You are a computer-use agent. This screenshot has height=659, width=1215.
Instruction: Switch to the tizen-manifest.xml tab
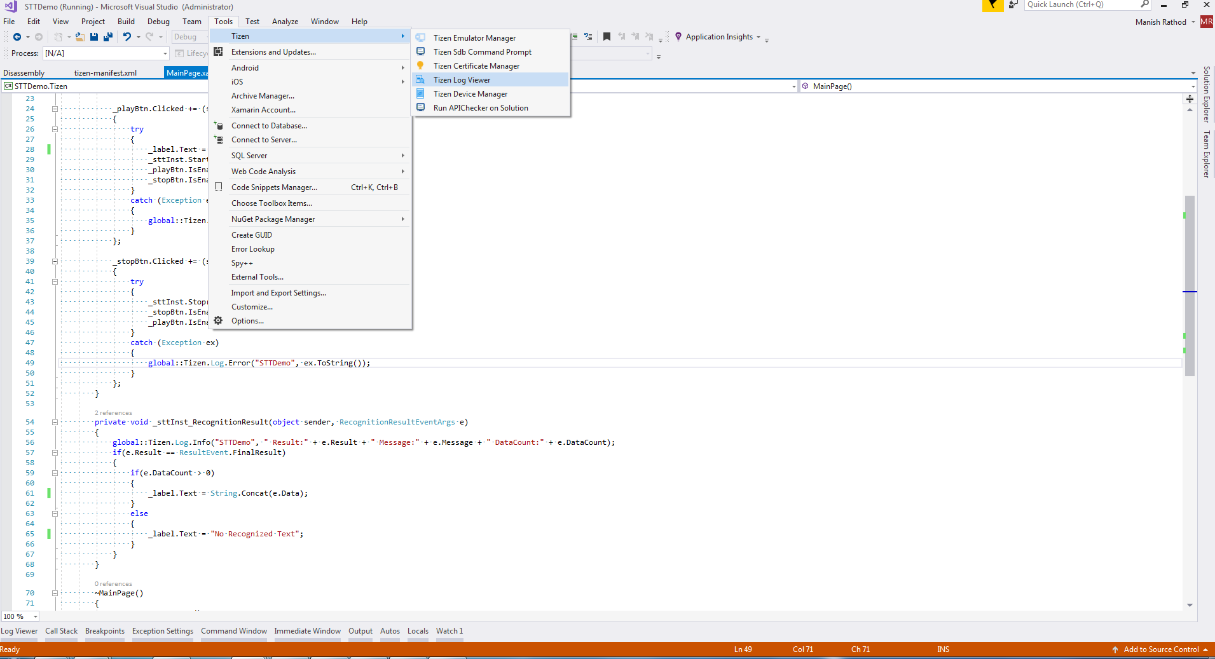[105, 73]
